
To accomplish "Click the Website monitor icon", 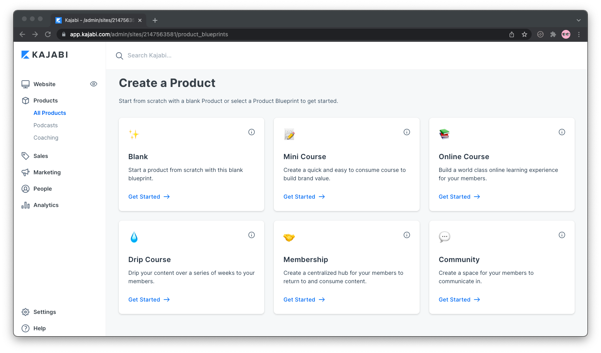I will (x=26, y=84).
